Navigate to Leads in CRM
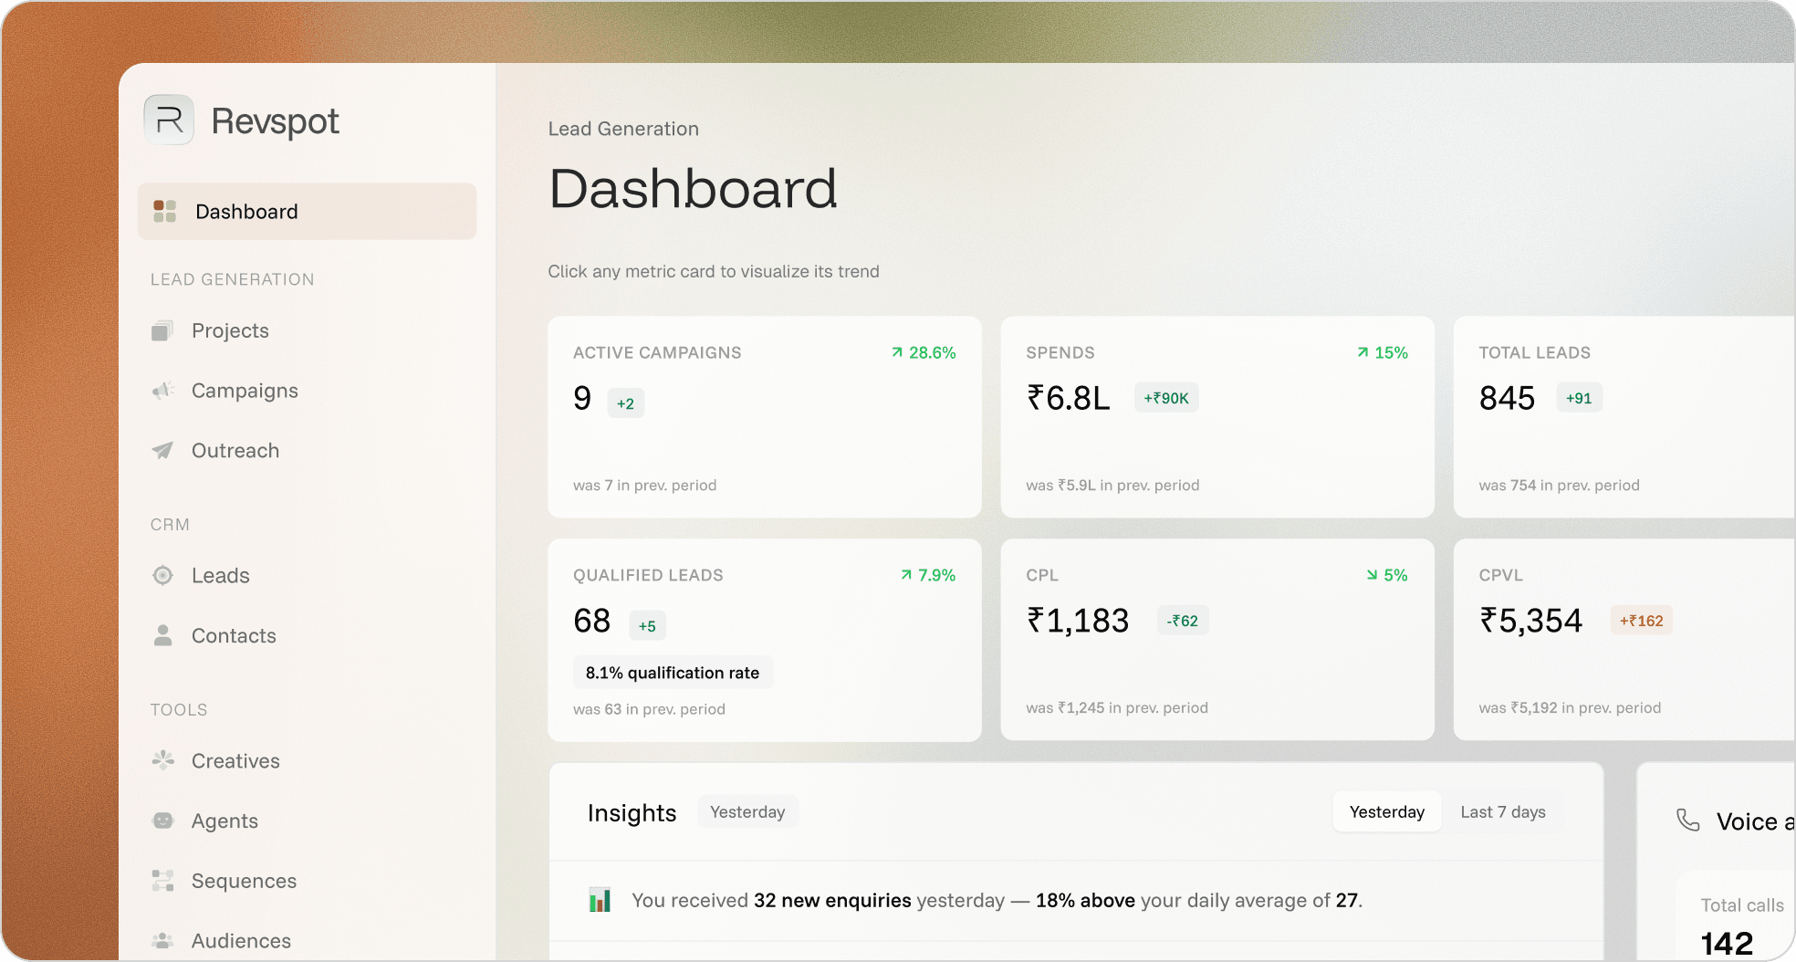 [x=220, y=575]
